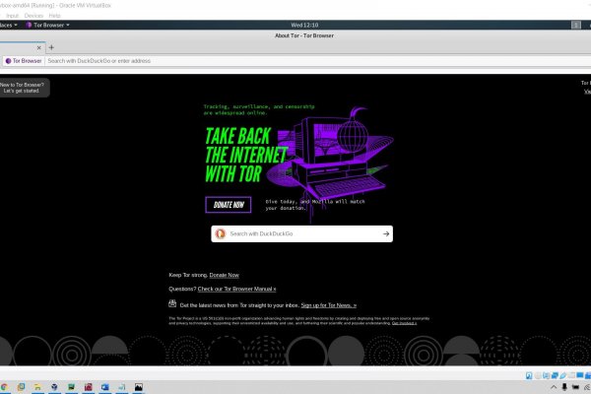Follow the Tor Browser Manual link
Screen dimensions: 591x394
(x=236, y=289)
